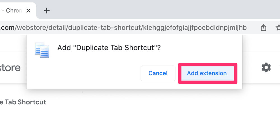
Task: Confirm with the Add extension button
Action: pos(207,73)
